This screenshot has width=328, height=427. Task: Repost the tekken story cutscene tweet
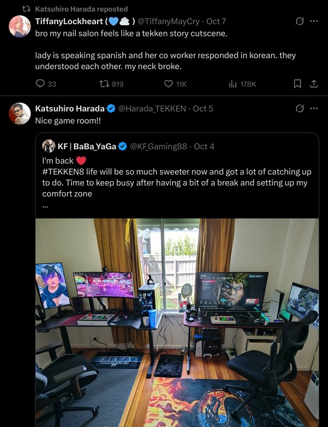111,84
